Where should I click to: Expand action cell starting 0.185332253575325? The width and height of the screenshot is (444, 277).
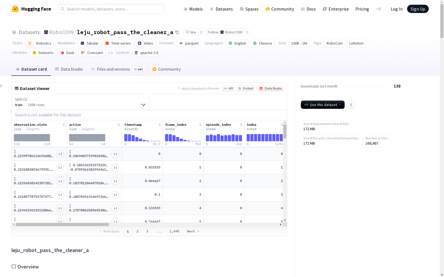click(115, 168)
